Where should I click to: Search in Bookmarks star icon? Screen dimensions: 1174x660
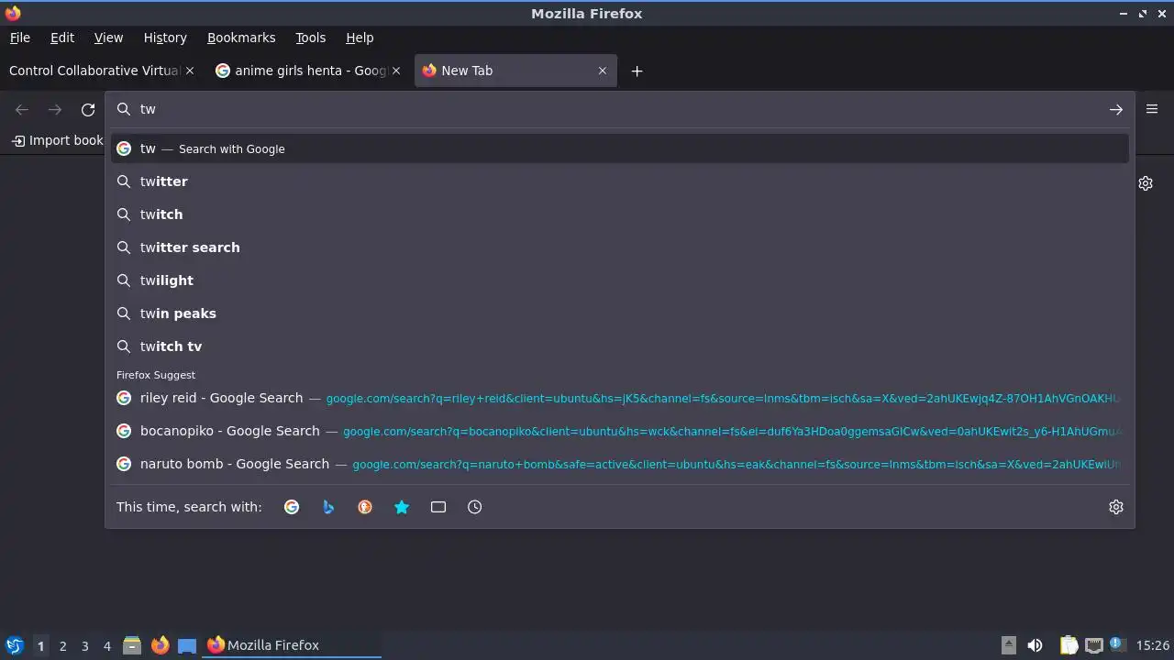click(x=402, y=507)
